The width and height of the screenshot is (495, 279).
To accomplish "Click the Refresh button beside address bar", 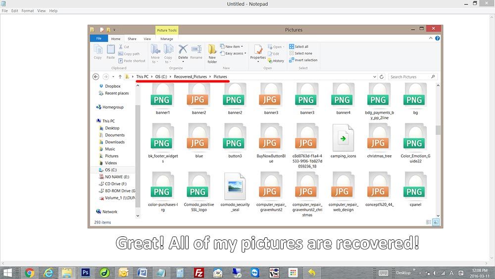I will (381, 77).
